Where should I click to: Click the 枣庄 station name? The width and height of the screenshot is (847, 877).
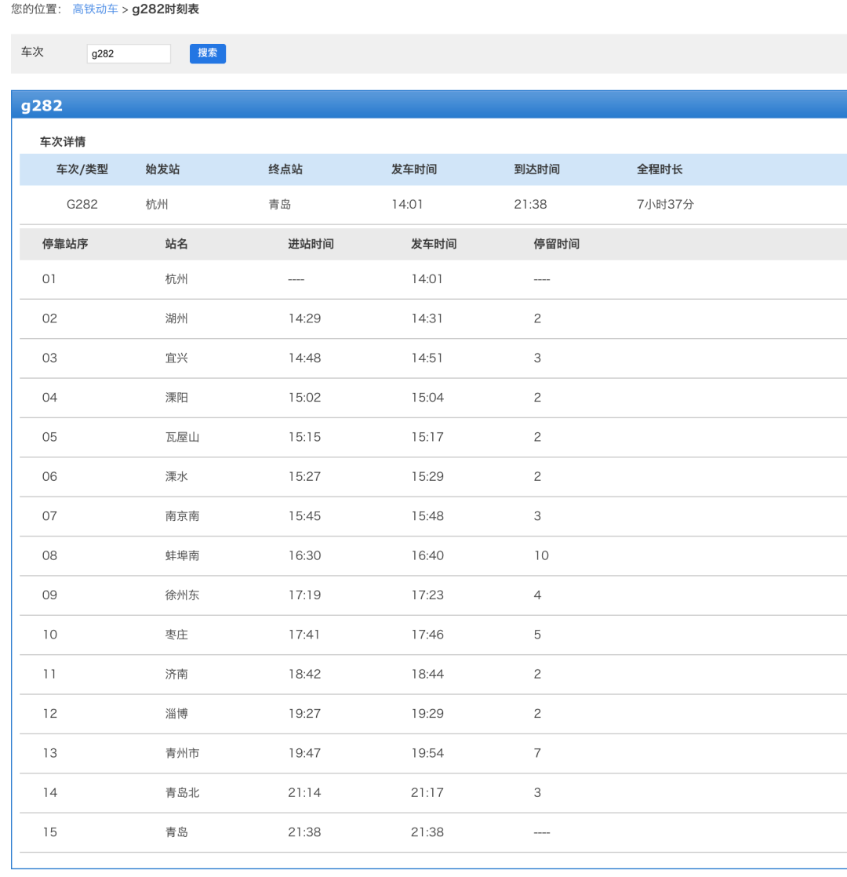(x=176, y=635)
